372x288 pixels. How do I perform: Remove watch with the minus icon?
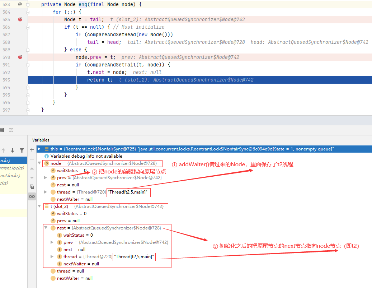click(x=32, y=159)
